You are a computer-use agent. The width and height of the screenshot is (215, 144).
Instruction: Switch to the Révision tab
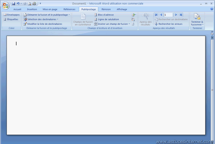coord(106,9)
